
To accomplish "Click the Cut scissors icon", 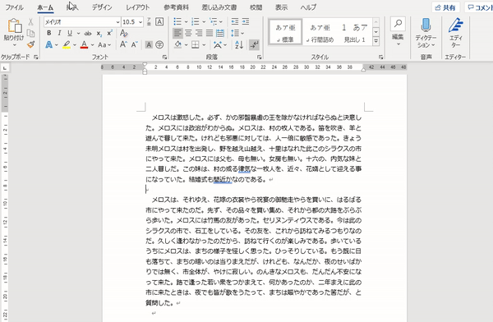I will point(30,21).
